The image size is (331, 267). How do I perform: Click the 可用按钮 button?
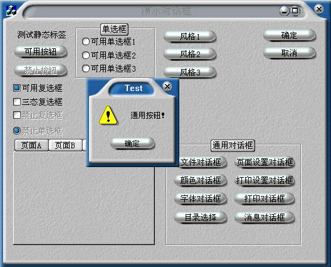[x=41, y=52]
